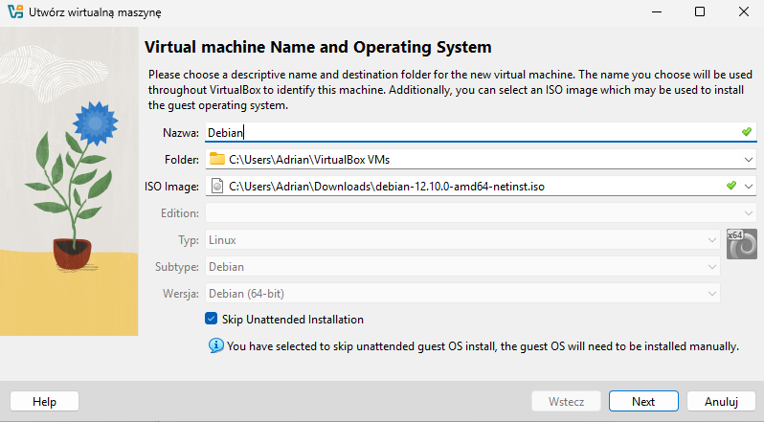
Task: Open the Typ Linux dropdown
Action: pyautogui.click(x=462, y=240)
